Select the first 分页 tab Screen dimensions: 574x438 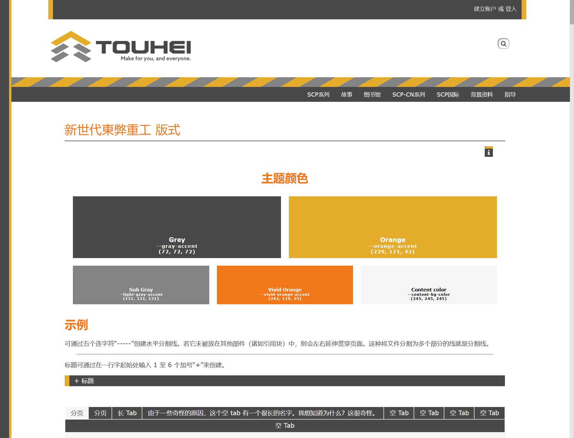(77, 413)
